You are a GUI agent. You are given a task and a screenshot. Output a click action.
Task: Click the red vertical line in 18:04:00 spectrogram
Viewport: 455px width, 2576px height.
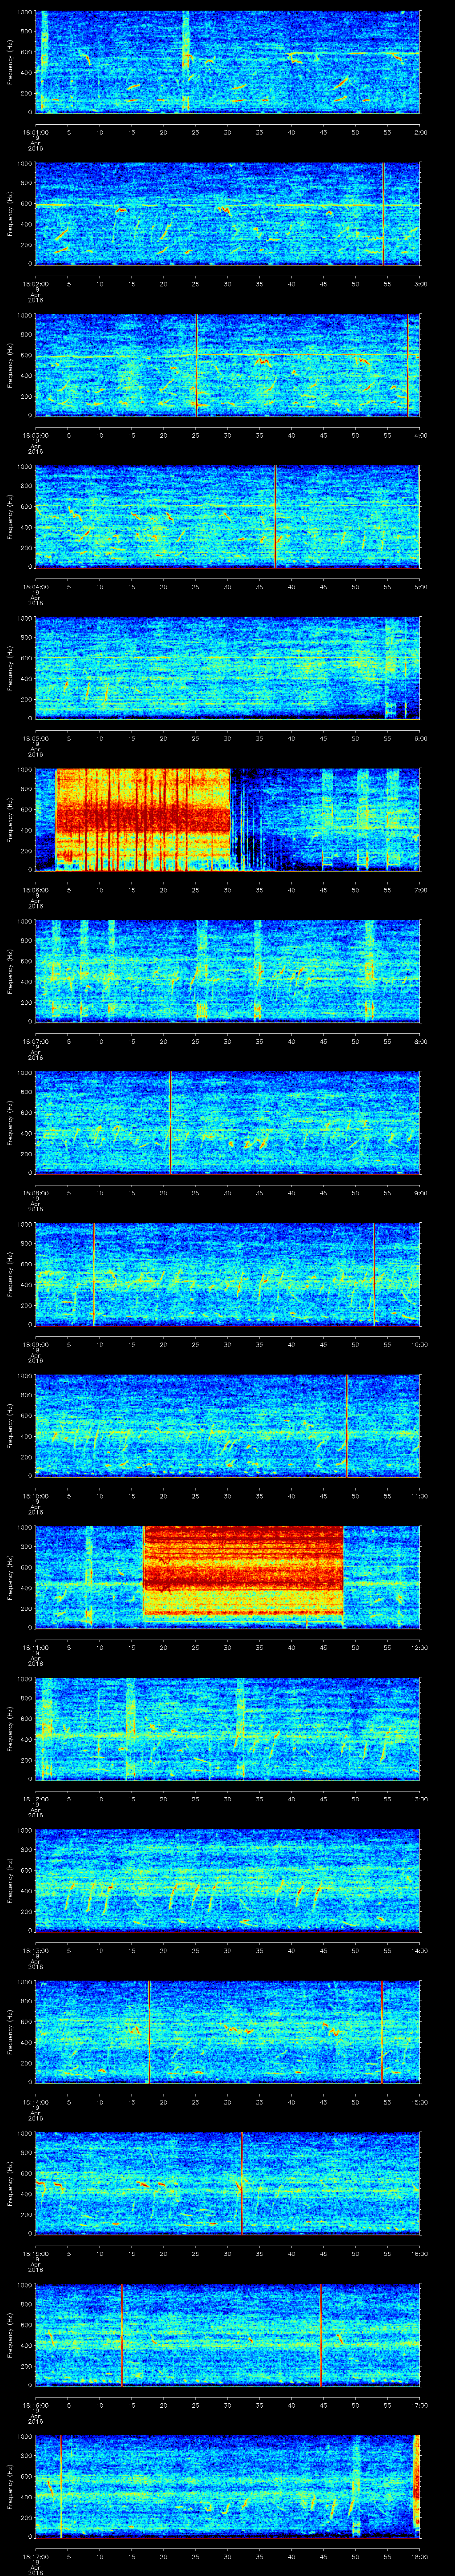(x=275, y=516)
